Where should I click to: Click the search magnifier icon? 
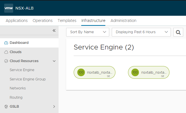pos(178,32)
